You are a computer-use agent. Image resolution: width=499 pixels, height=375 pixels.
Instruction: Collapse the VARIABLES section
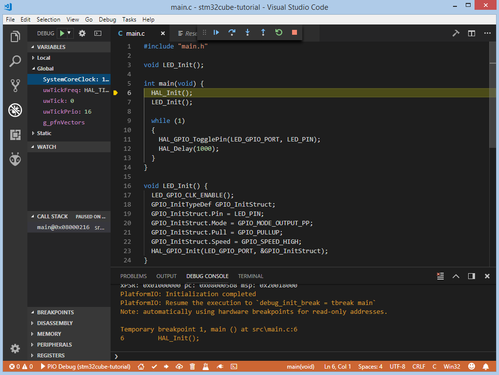coord(69,47)
